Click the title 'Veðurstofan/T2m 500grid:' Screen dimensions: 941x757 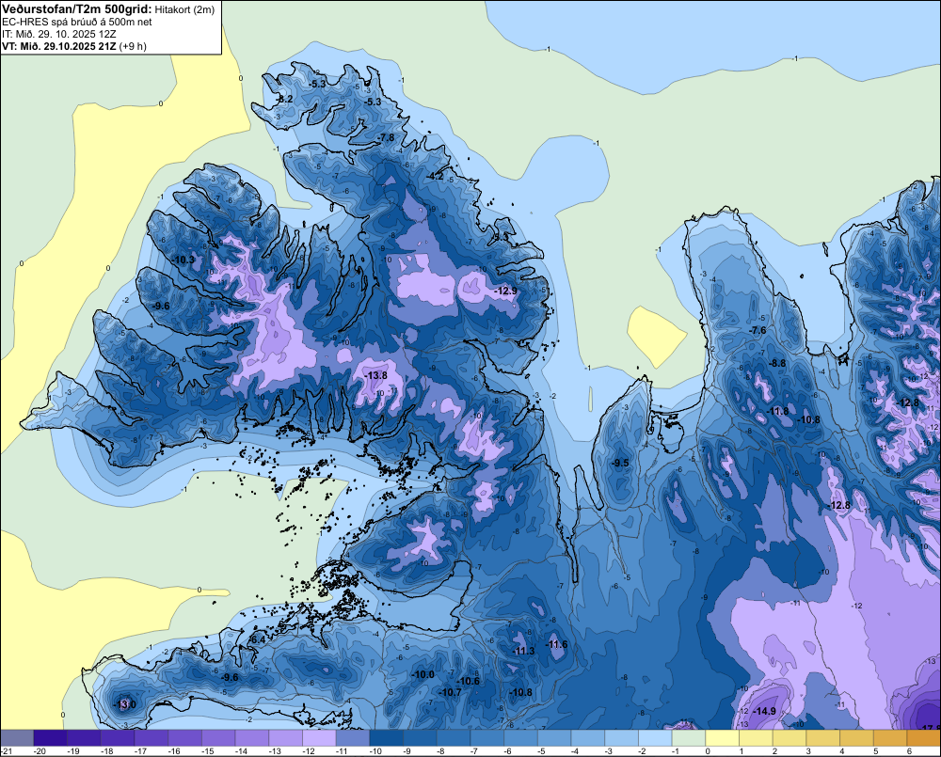coord(76,8)
